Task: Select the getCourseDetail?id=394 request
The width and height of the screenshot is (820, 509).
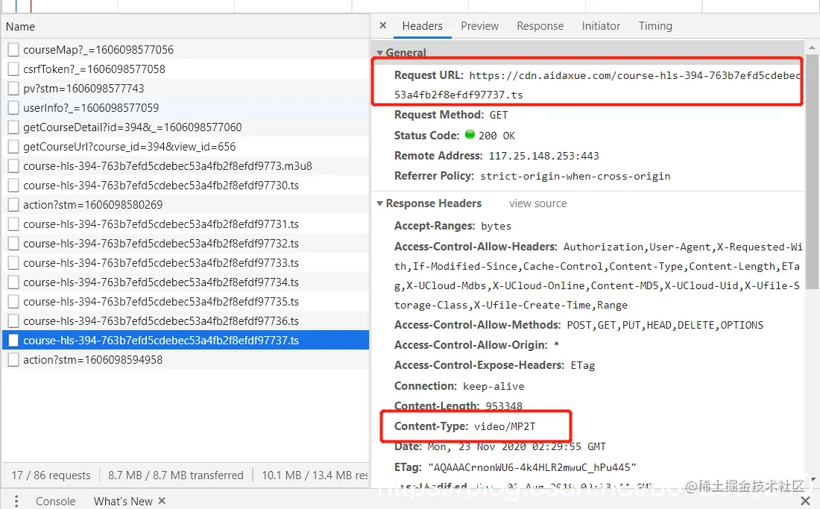Action: pyautogui.click(x=186, y=127)
